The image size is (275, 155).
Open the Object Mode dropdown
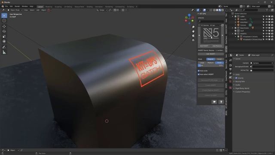point(15,10)
